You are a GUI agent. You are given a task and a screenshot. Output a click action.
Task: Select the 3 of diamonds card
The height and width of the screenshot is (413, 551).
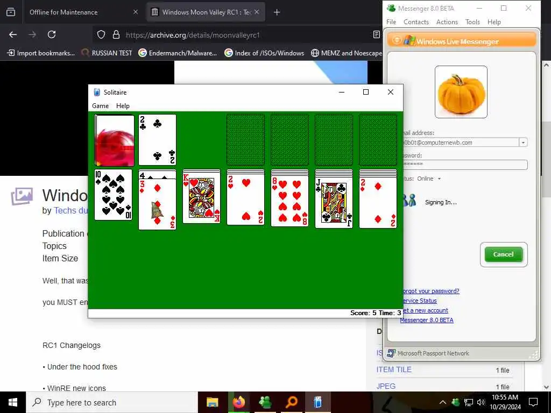pos(158,204)
